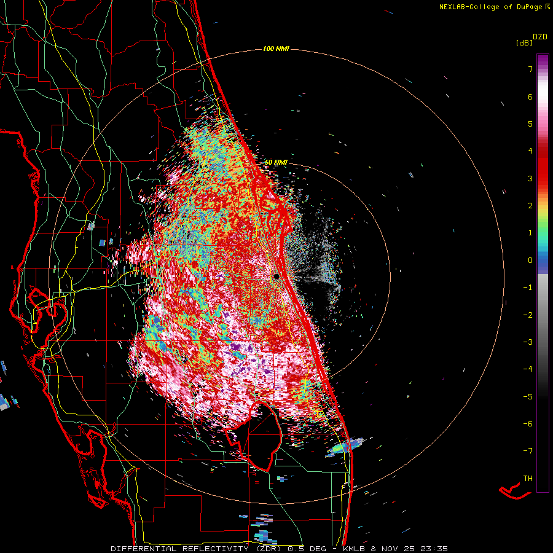The width and height of the screenshot is (553, 553).
Task: Click the 100 NMI range ring label
Action: point(276,49)
